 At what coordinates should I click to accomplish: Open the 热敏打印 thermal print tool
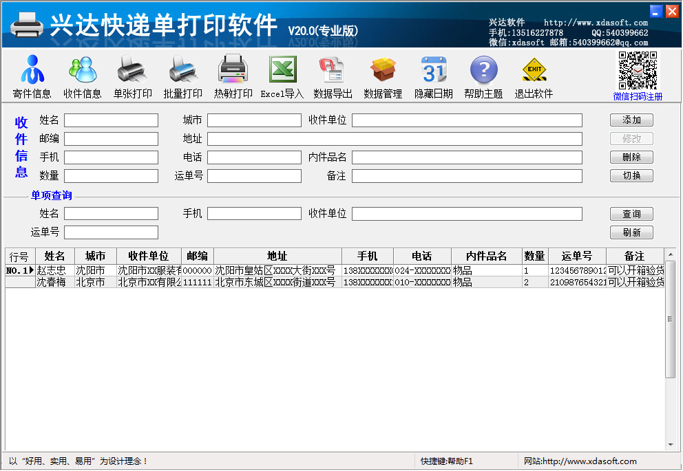coord(233,76)
